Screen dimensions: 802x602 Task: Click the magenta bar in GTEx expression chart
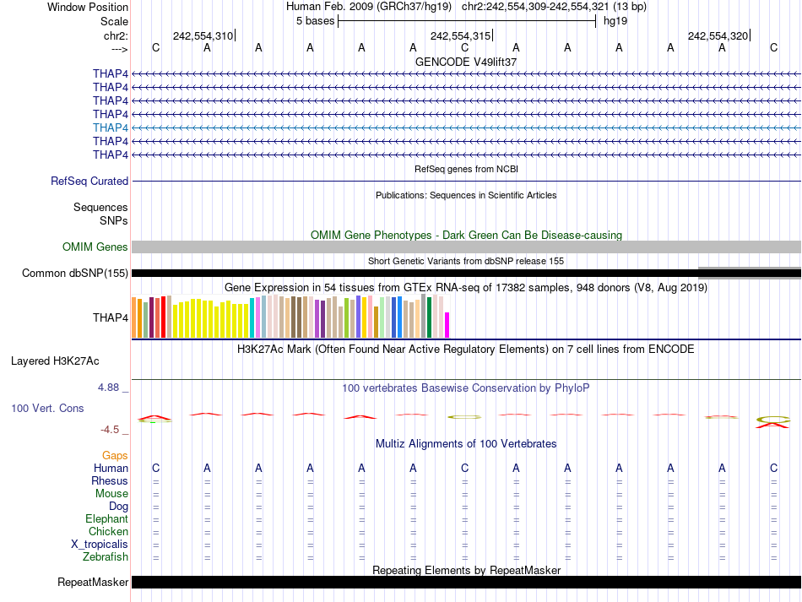[x=447, y=325]
